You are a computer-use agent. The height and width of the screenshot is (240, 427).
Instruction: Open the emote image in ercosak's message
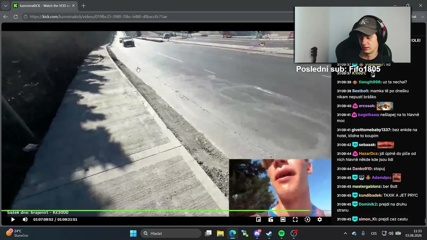click(385, 106)
